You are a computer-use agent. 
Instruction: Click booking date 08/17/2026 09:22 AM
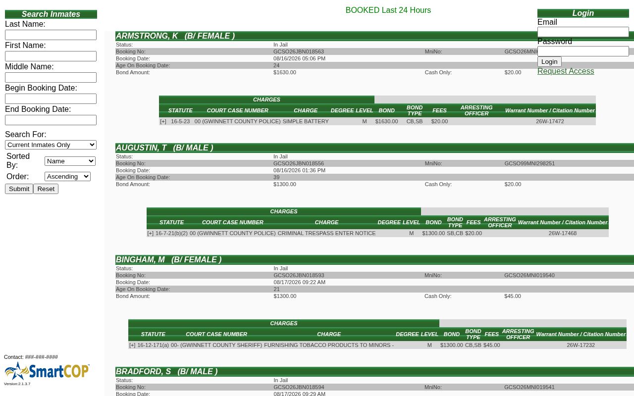300,282
